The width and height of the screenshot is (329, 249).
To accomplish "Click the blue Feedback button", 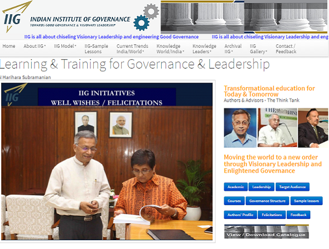I will 298,215.
